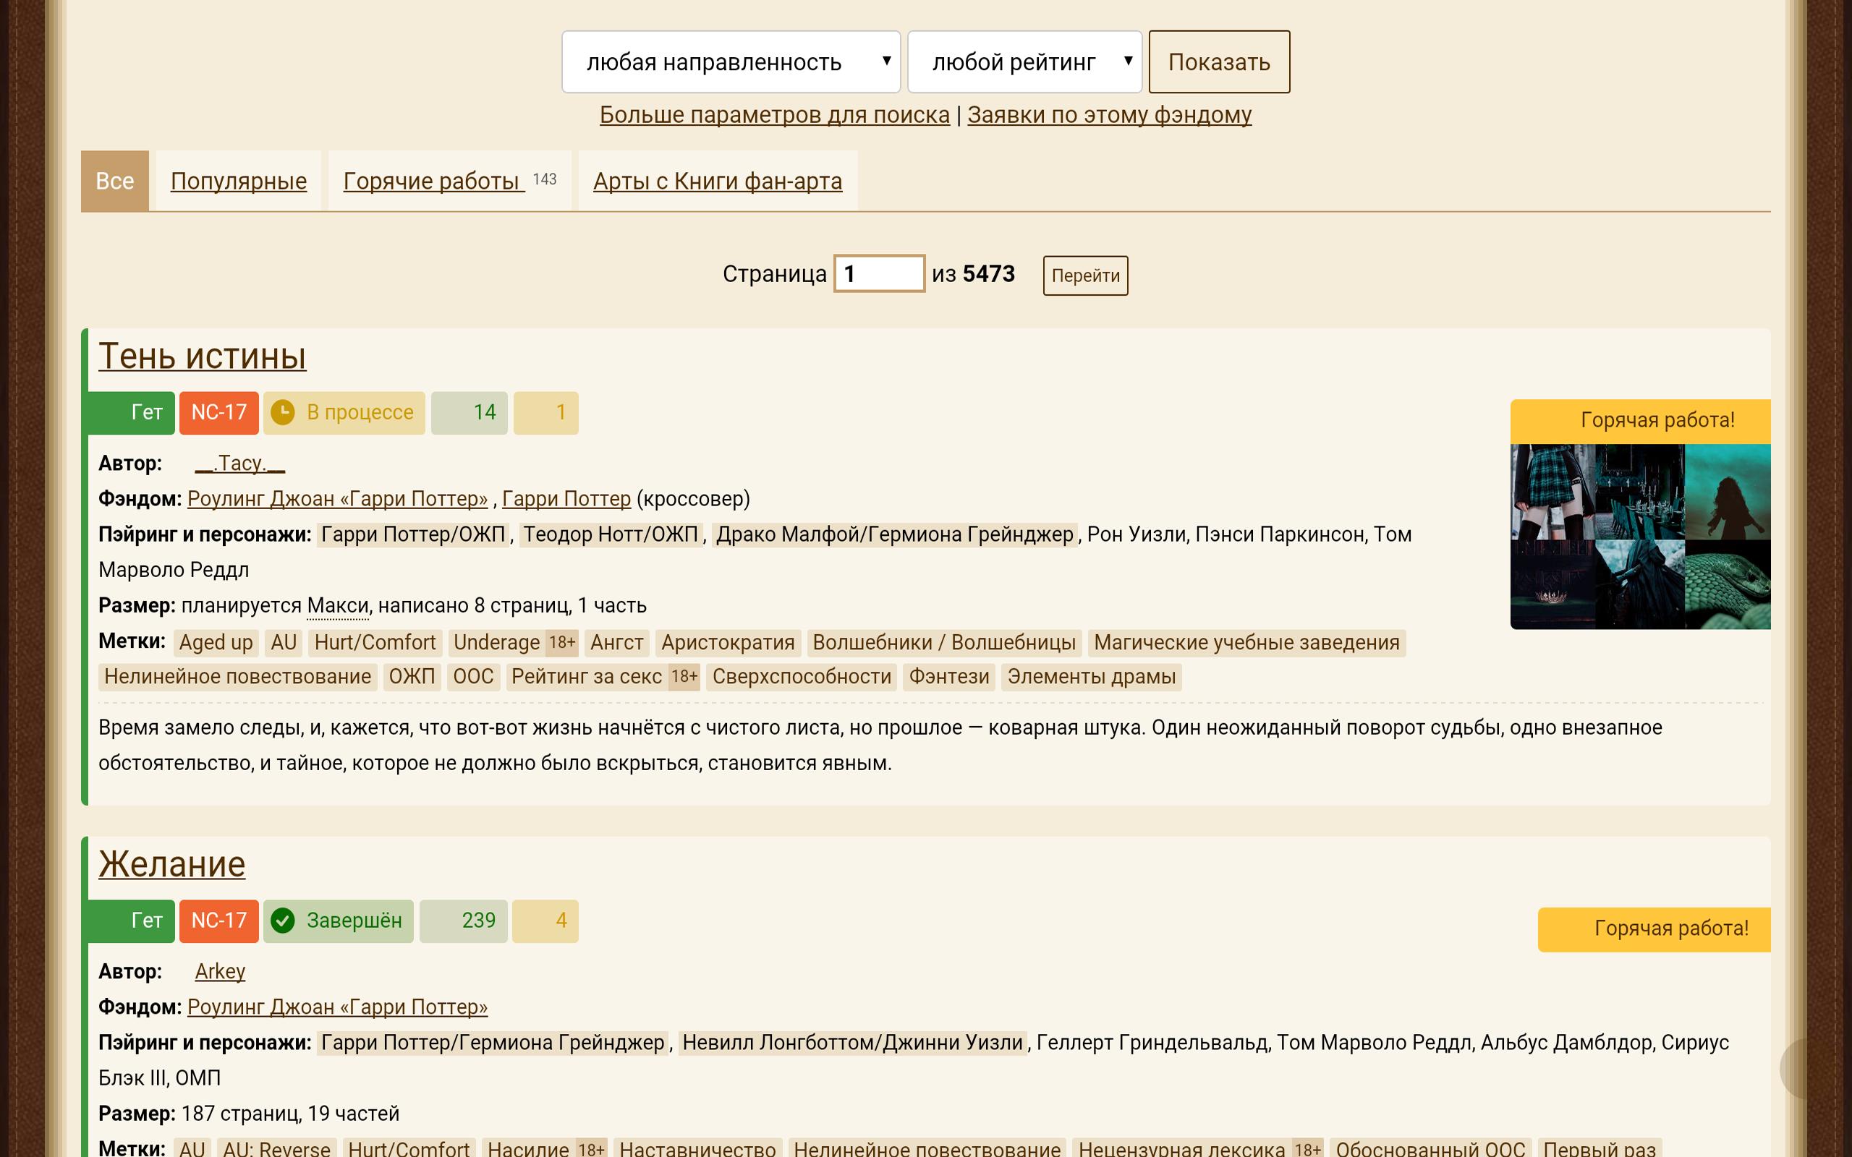Click the NC-17 rating badge on Желание
The width and height of the screenshot is (1852, 1157).
(218, 920)
